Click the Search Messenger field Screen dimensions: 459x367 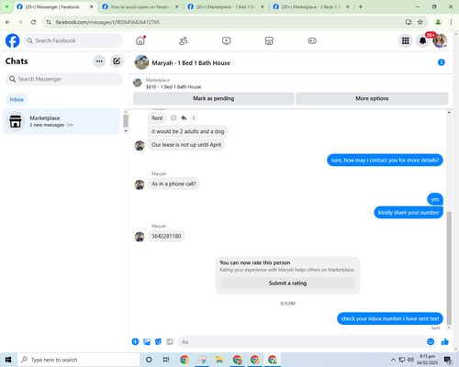(x=64, y=79)
